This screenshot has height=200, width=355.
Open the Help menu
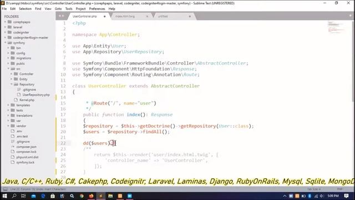tap(112, 9)
